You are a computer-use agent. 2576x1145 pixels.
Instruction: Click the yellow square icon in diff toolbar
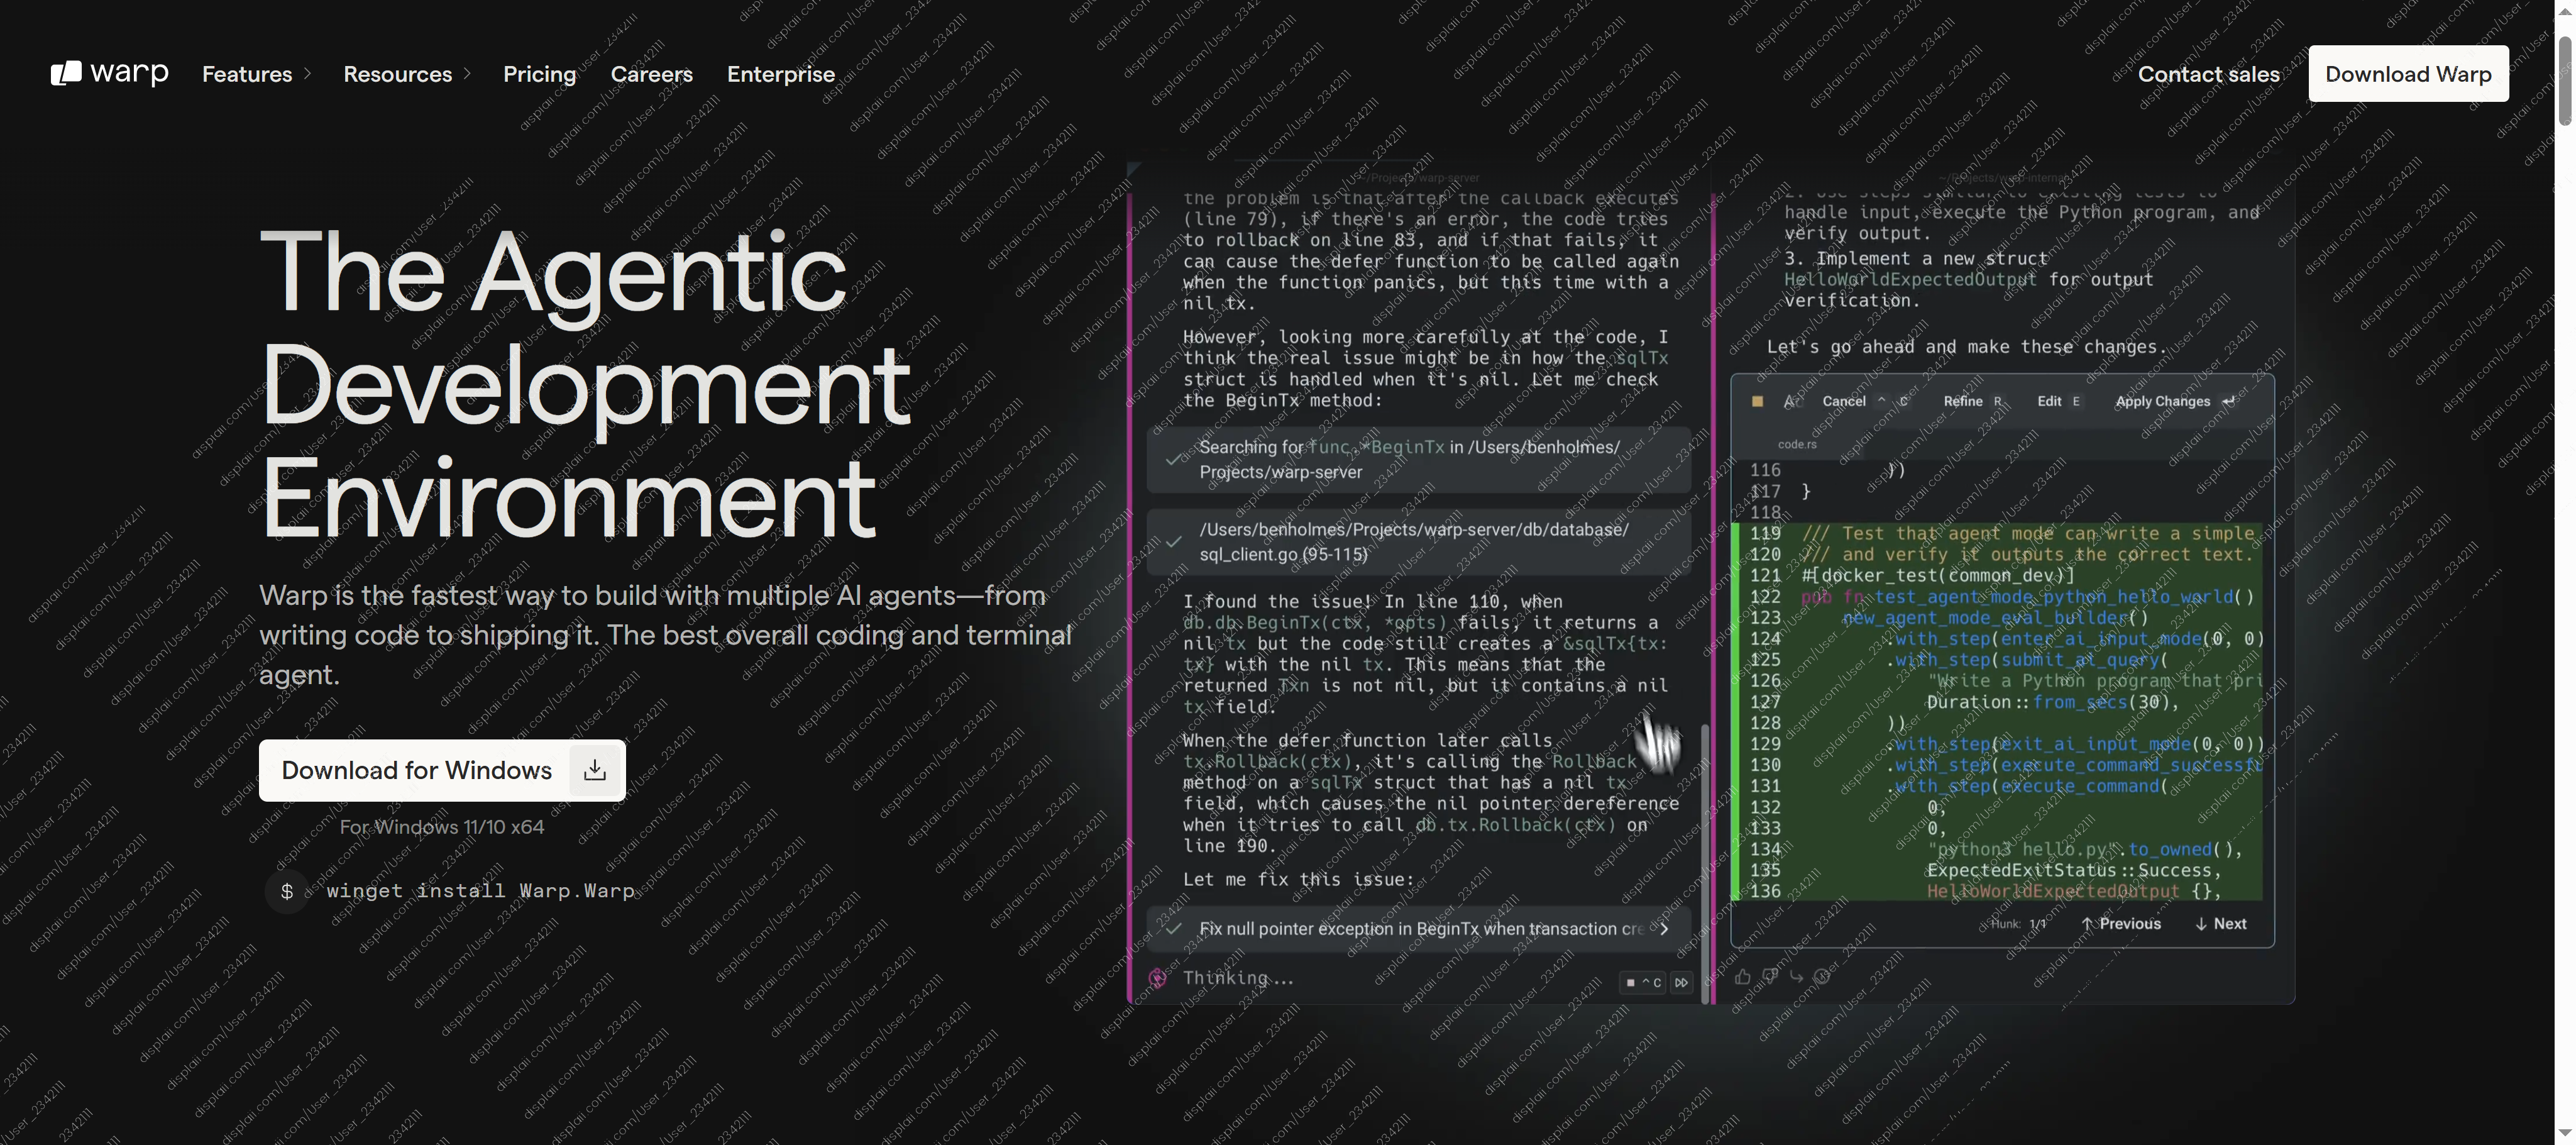coord(1757,401)
